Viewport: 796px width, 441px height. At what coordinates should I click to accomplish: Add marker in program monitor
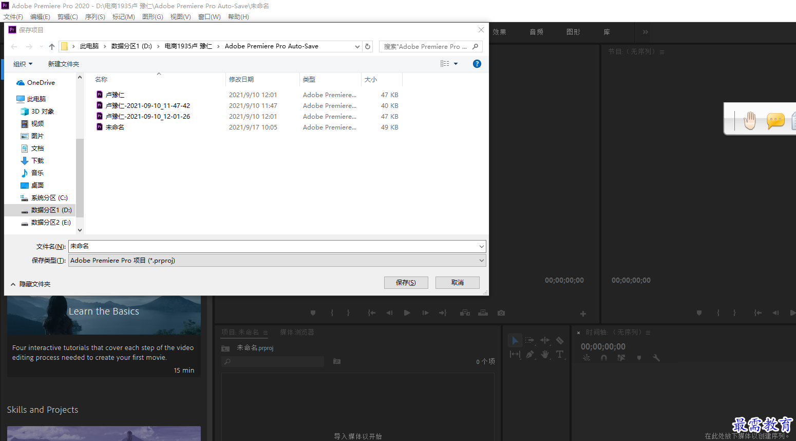click(x=699, y=313)
